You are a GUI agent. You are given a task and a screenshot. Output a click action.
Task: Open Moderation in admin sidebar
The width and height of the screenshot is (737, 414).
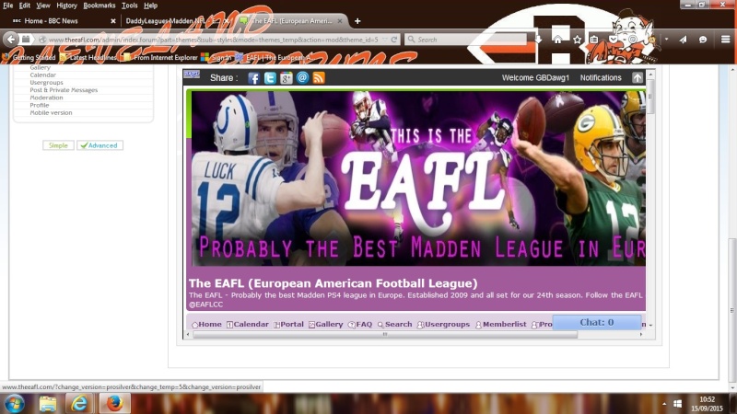tap(46, 98)
